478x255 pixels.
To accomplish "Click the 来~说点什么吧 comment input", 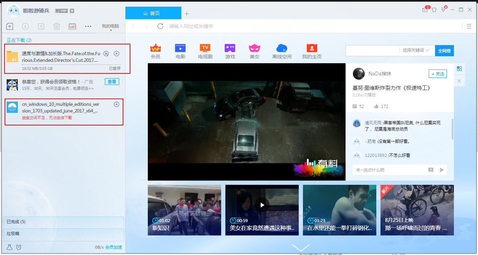I will [390, 170].
